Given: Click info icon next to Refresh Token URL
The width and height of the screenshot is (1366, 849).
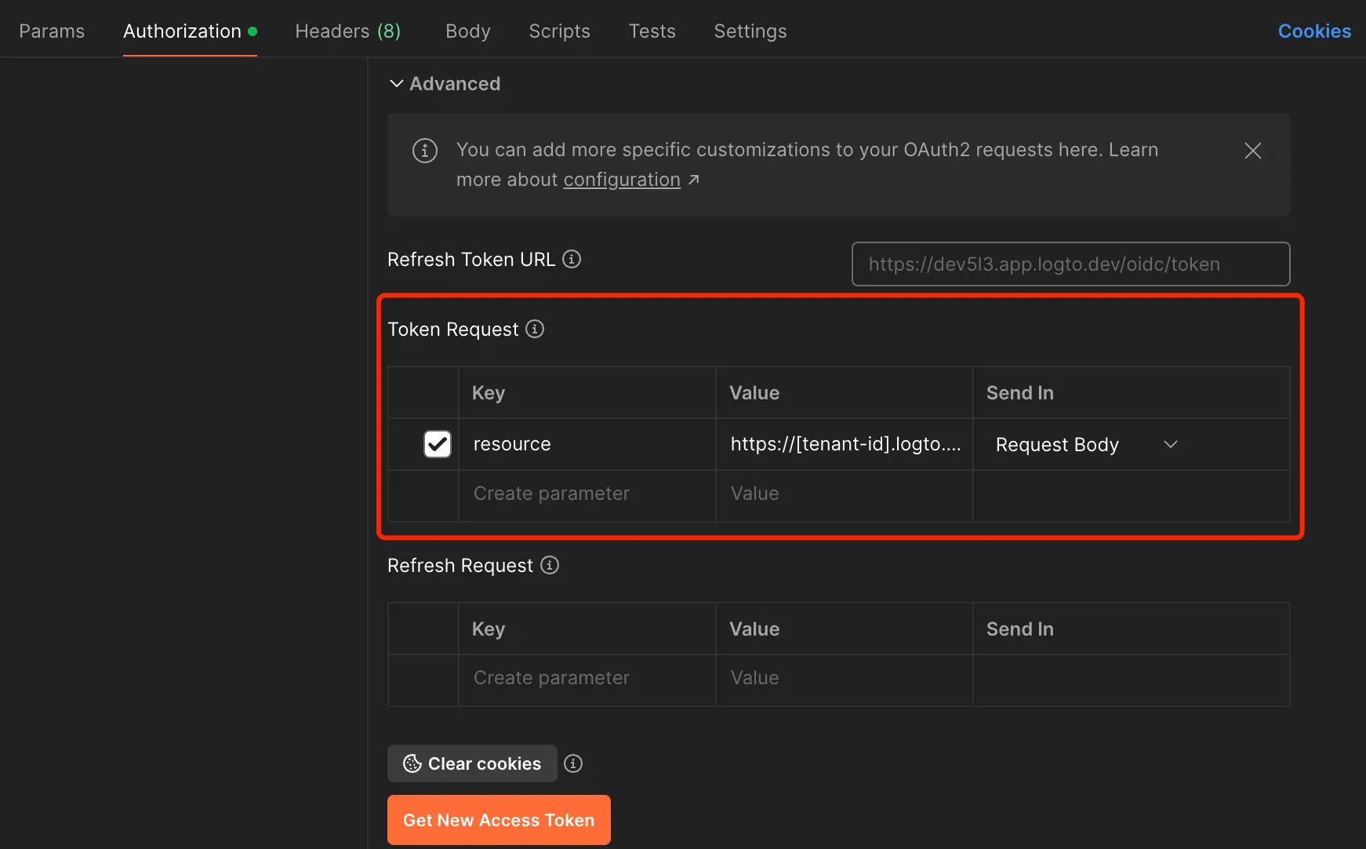Looking at the screenshot, I should pos(572,259).
